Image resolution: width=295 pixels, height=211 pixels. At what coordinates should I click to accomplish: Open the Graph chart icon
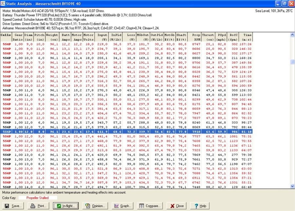116,206
